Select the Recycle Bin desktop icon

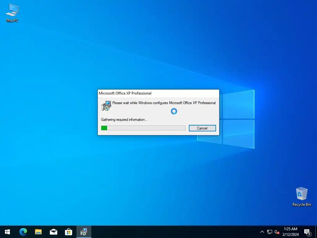pyautogui.click(x=302, y=197)
